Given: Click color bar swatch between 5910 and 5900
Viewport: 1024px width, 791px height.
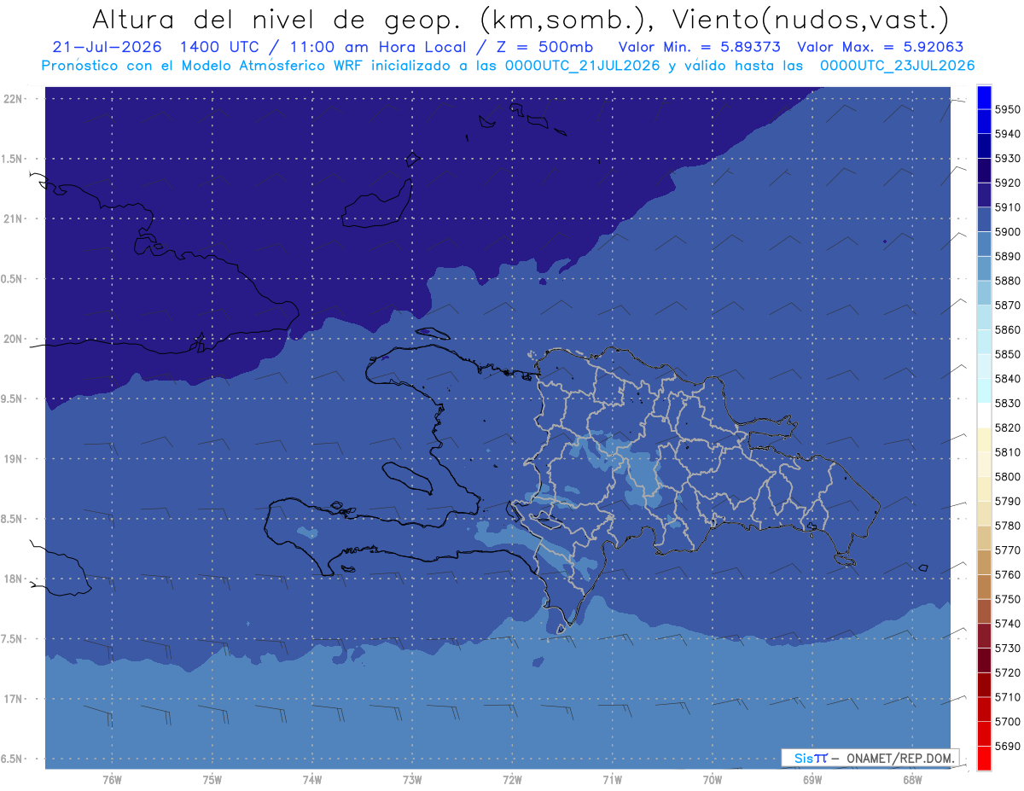Looking at the screenshot, I should 984,220.
